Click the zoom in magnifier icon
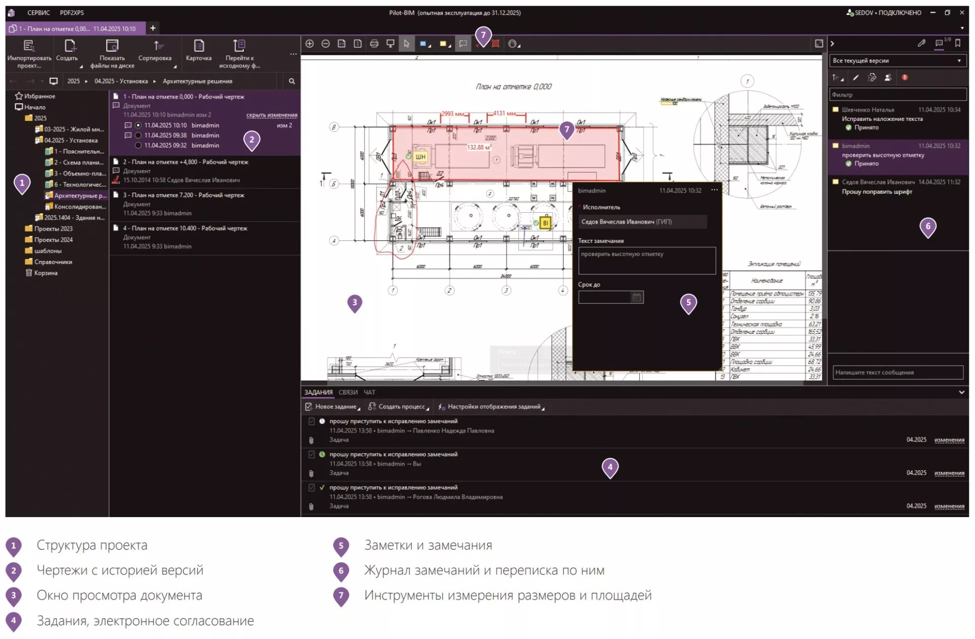 (309, 44)
